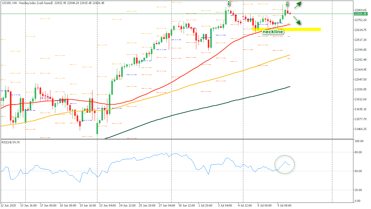Click the 8 Jul 00:00 time label
The width and height of the screenshot is (371, 209).
click(x=265, y=205)
